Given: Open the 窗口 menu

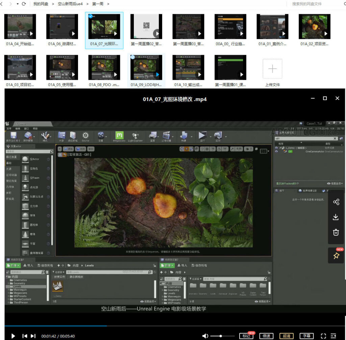Looking at the screenshot, I should tap(26, 129).
